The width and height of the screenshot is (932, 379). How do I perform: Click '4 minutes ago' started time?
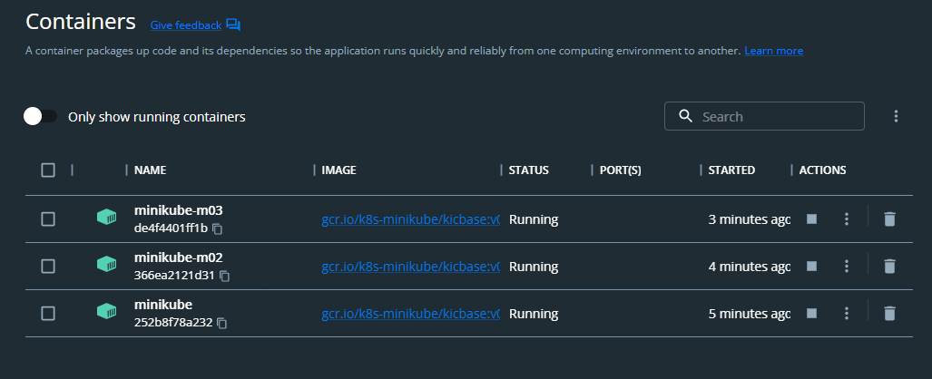[x=750, y=267]
